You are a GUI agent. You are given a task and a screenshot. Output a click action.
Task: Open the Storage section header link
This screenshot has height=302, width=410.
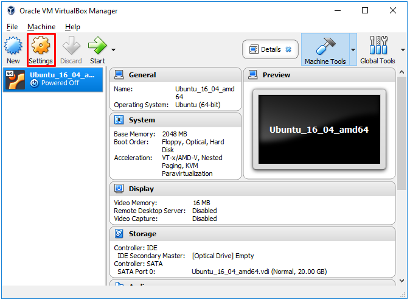click(x=142, y=234)
